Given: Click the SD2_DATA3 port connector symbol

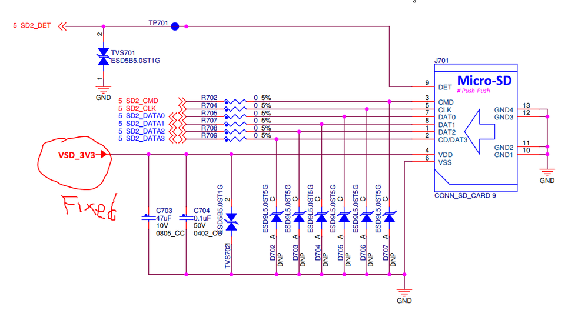Looking at the screenshot, I should 177,139.
